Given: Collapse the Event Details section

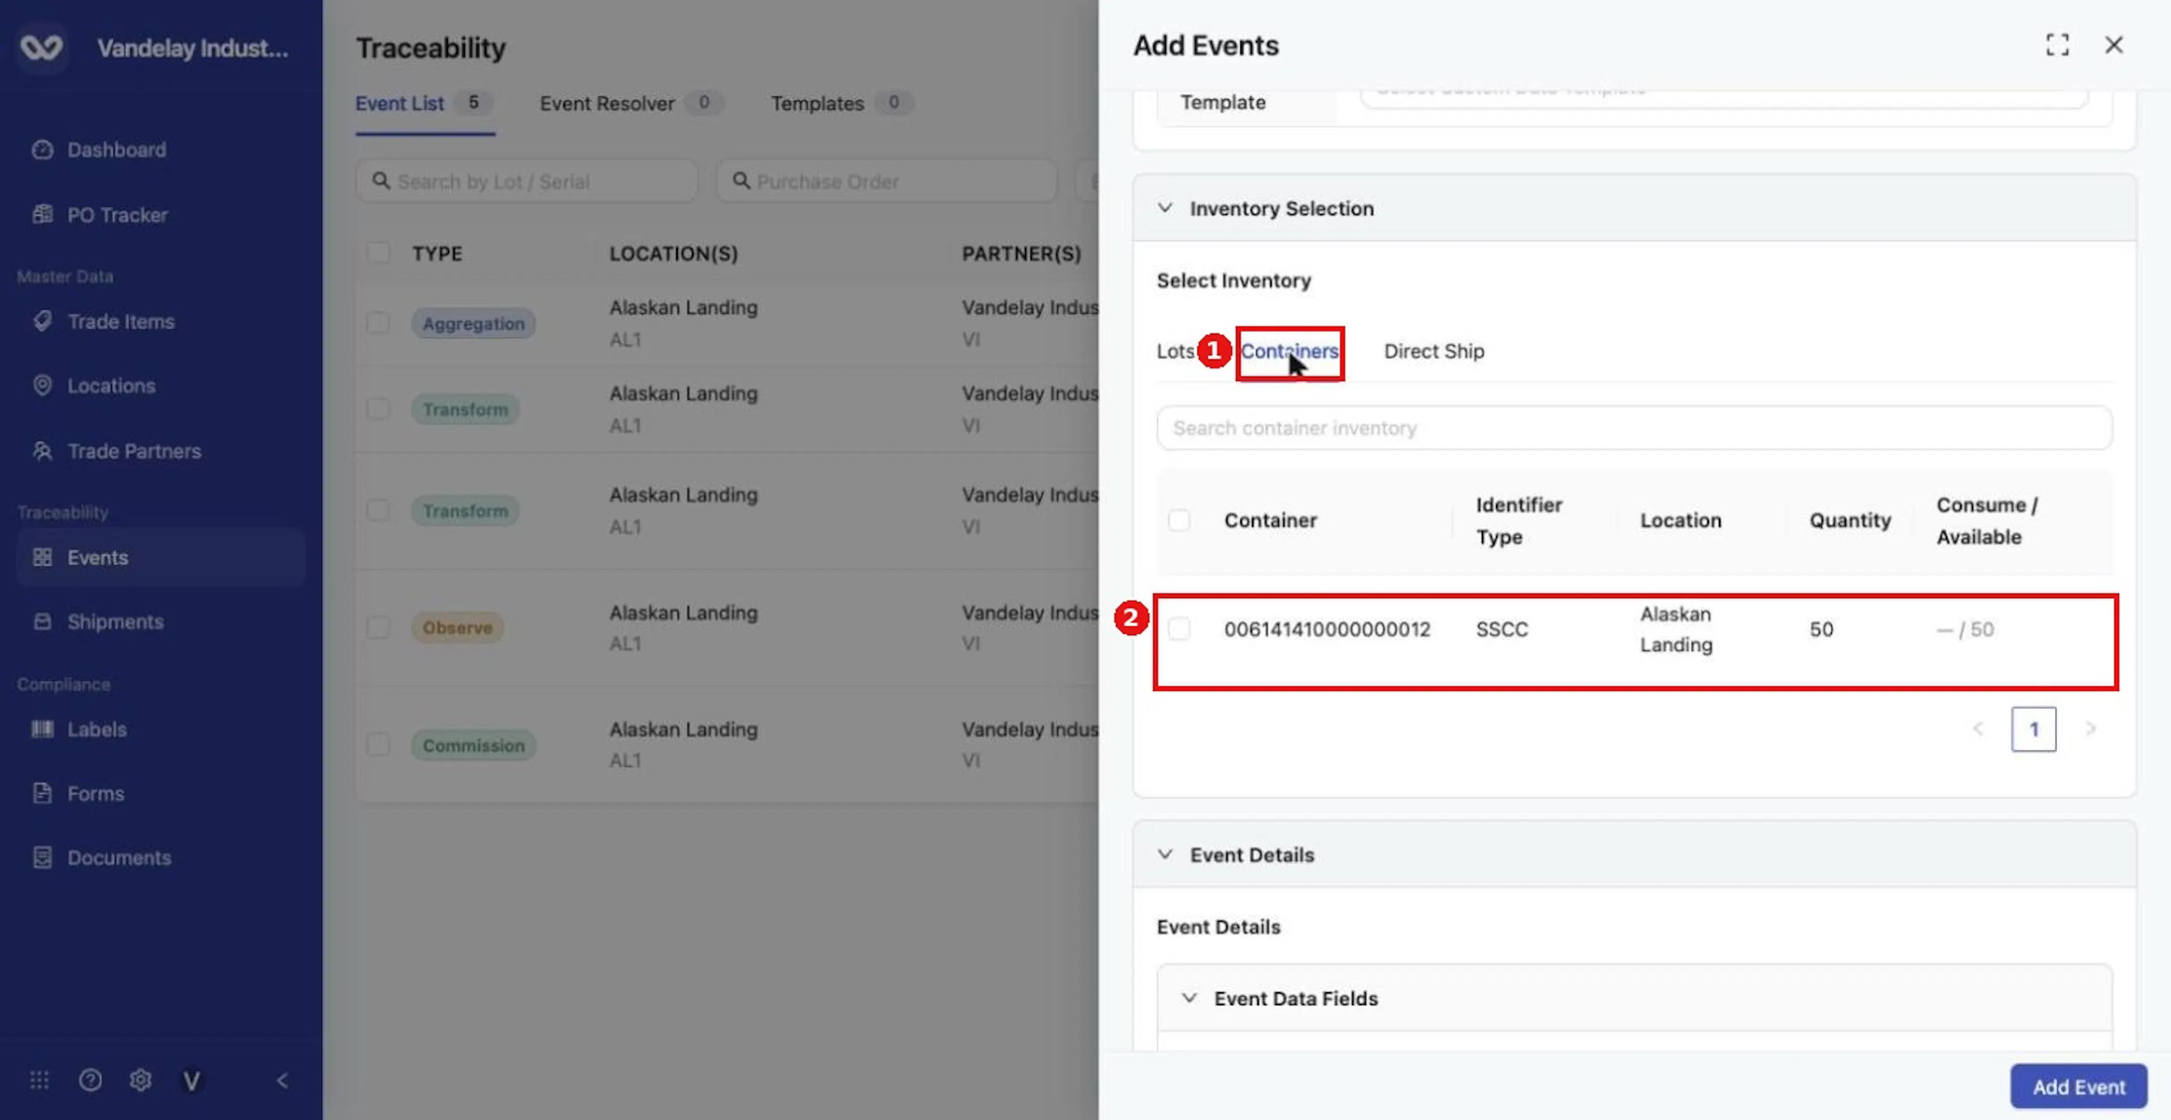Looking at the screenshot, I should point(1165,854).
